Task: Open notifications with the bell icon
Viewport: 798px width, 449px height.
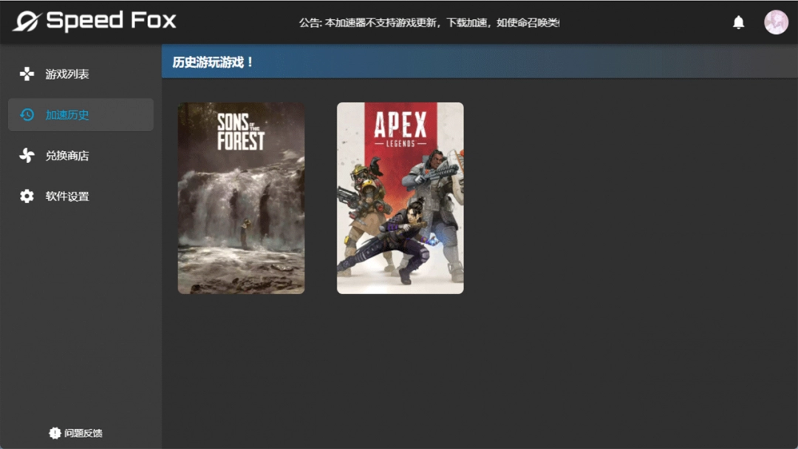Action: coord(738,21)
